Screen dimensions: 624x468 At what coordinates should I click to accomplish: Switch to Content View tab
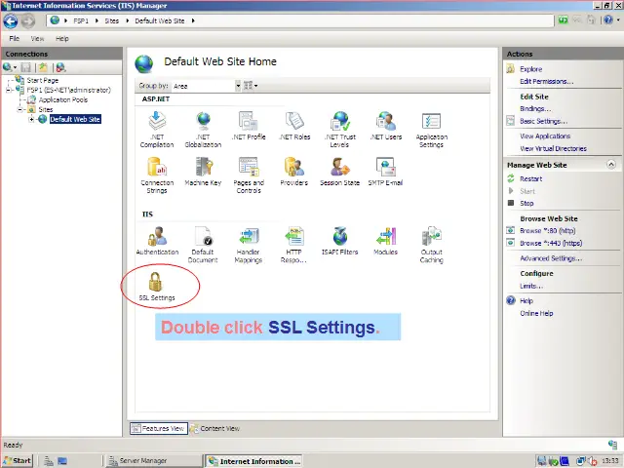click(215, 429)
